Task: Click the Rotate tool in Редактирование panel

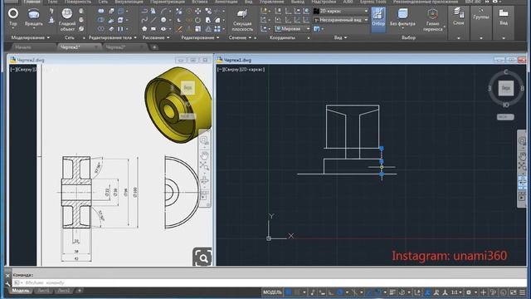Action: [197, 20]
